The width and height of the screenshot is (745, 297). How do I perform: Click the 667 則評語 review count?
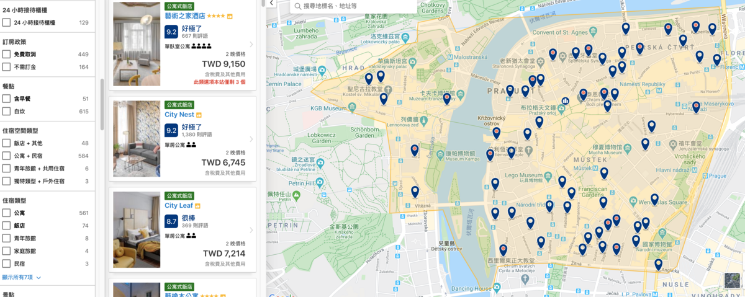pyautogui.click(x=195, y=36)
